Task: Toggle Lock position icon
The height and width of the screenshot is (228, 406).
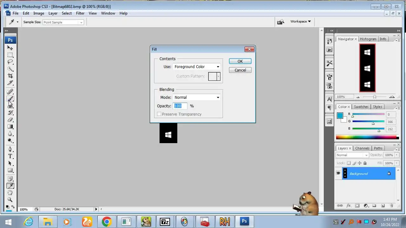Action: [359, 163]
